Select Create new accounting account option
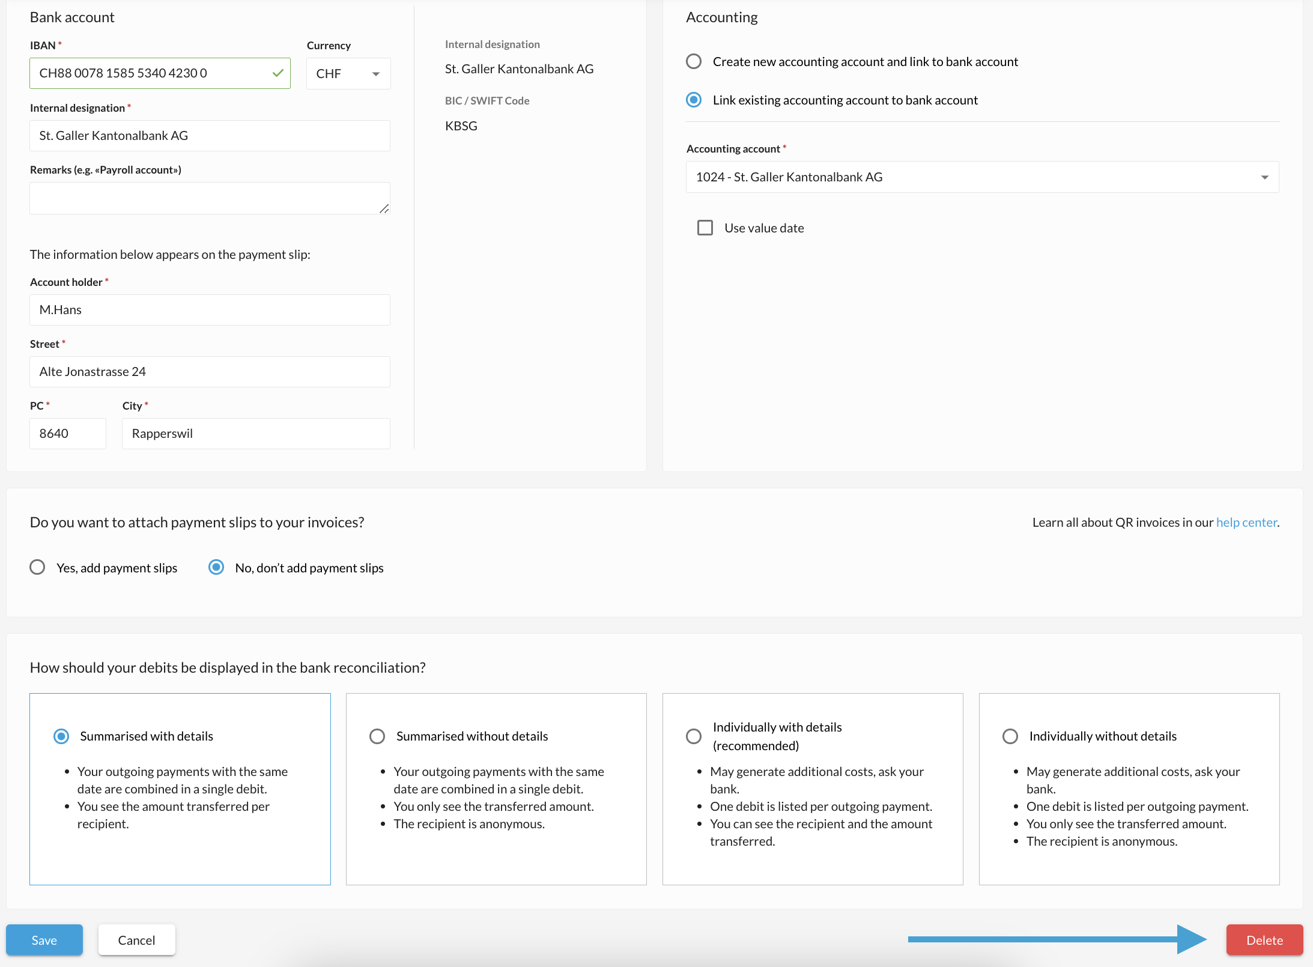This screenshot has width=1313, height=967. (x=694, y=61)
